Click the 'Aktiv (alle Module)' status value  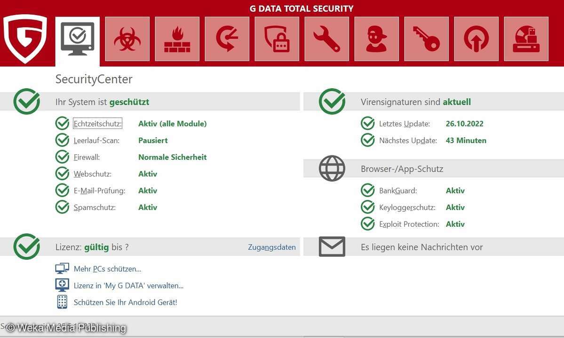pos(173,124)
